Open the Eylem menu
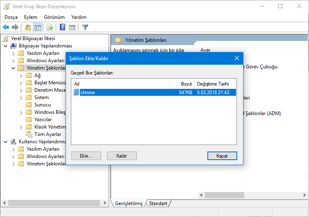Viewport: 309px width, 217px height. click(x=31, y=17)
